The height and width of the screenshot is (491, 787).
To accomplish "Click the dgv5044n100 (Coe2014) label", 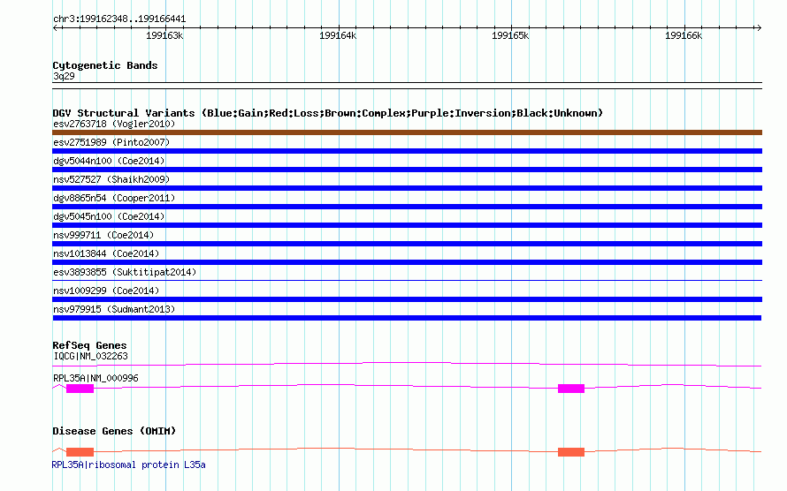I will click(x=109, y=161).
